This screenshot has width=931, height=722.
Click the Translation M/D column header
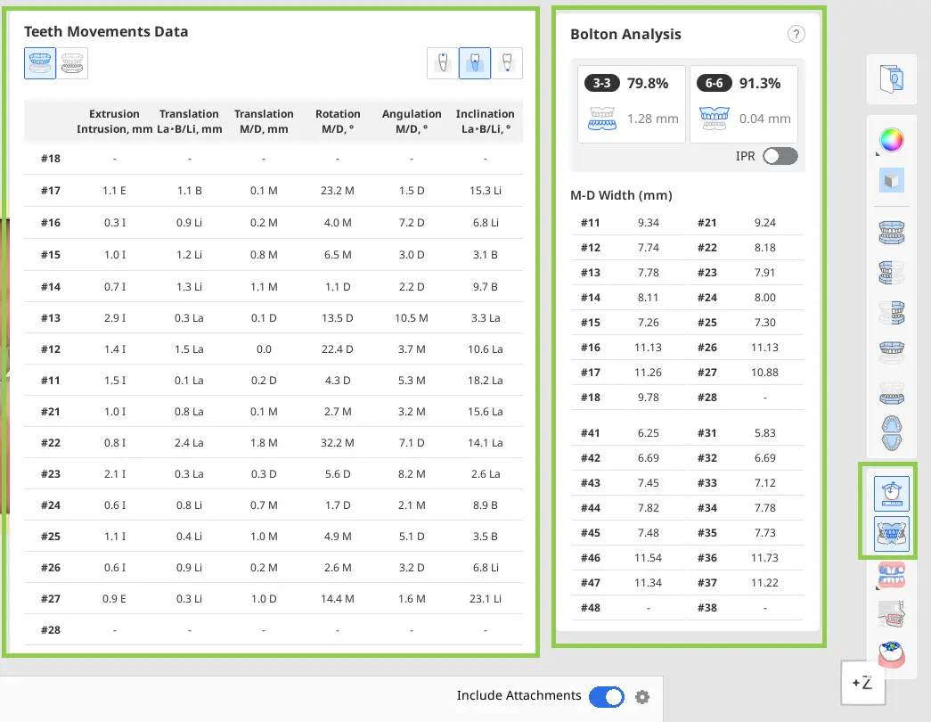click(264, 121)
